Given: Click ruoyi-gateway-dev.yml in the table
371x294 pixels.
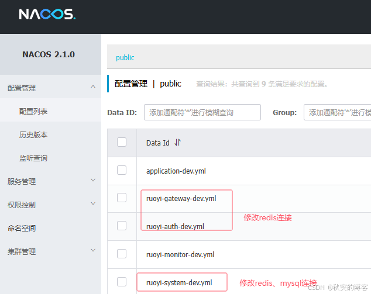Looking at the screenshot, I should click(x=181, y=199).
